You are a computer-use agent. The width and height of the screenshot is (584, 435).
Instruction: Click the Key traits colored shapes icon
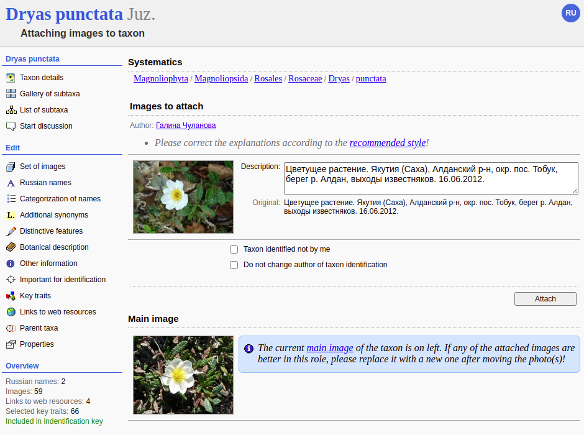click(11, 296)
